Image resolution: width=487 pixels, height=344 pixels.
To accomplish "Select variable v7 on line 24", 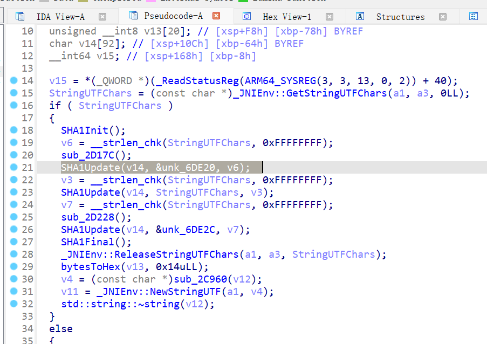I will pos(67,205).
